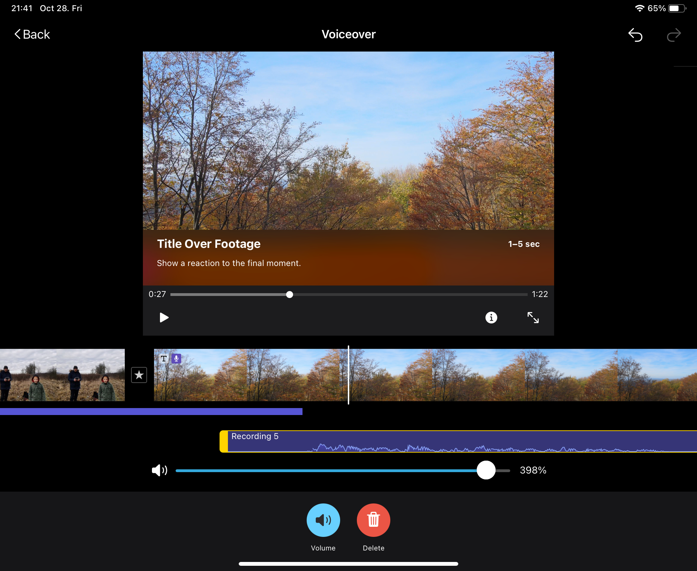Tap the 0:27 current time label
This screenshot has width=697, height=571.
[157, 294]
